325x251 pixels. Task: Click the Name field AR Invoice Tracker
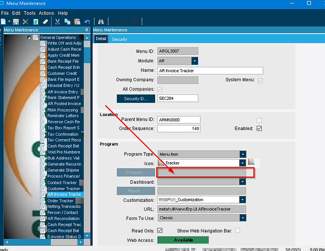click(x=210, y=71)
